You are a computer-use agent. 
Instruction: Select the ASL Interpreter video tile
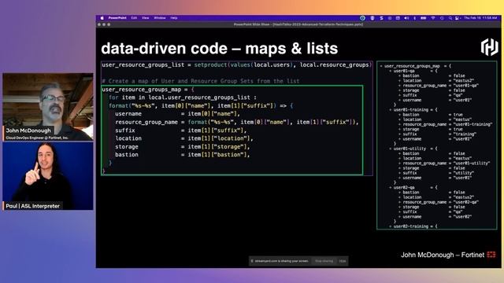(x=48, y=176)
